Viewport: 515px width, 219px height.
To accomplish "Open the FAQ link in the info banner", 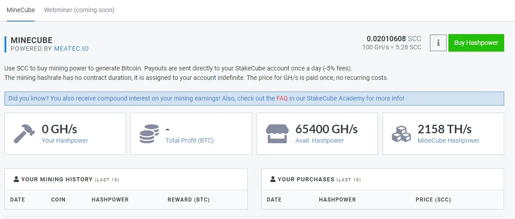I will tap(282, 98).
